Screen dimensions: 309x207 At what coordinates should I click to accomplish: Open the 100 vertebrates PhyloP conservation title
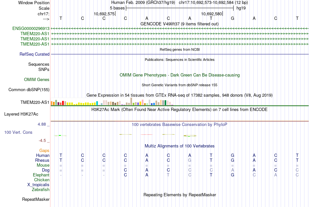pos(180,125)
